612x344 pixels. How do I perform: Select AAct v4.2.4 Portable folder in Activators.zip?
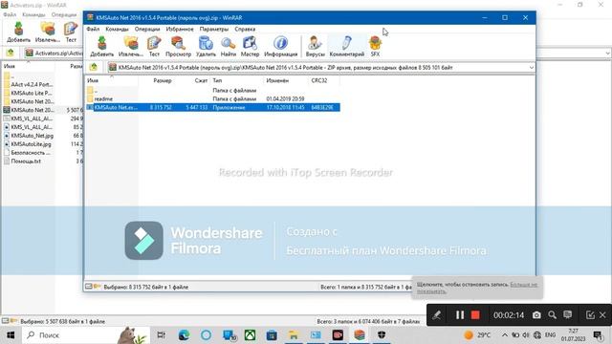pos(32,85)
